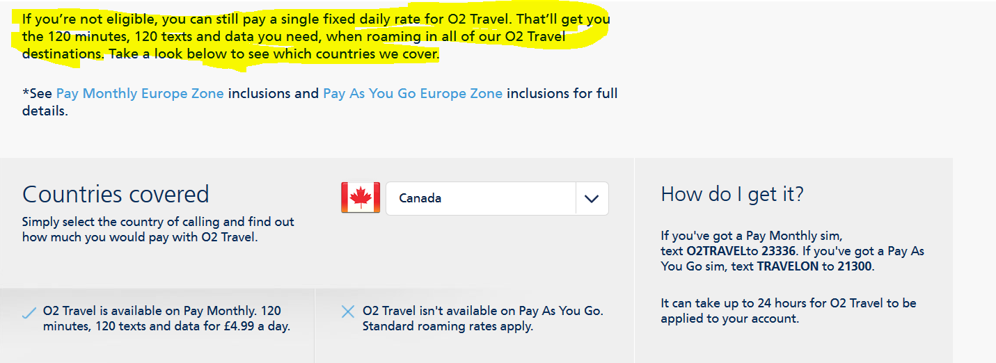Open the Canada country selector
The height and width of the screenshot is (363, 996).
(x=480, y=199)
